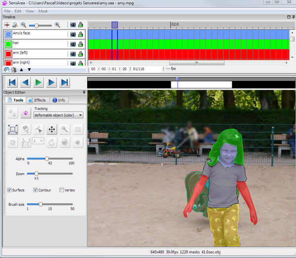This screenshot has height=258, width=296.
Task: Enable the Vertex checkbox
Action: (61, 190)
